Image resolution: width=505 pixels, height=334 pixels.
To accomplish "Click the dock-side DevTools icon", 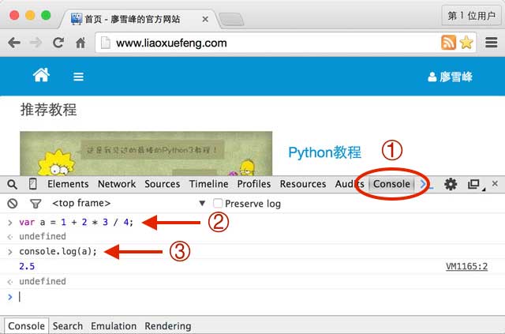I will tap(474, 184).
